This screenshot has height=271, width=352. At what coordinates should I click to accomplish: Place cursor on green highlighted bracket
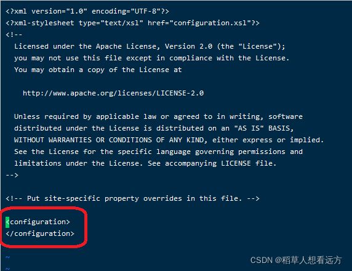coord(7,222)
